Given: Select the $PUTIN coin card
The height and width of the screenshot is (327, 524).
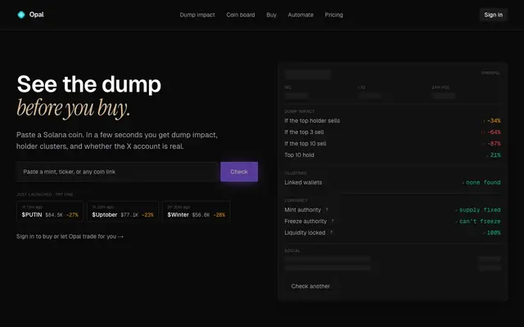Looking at the screenshot, I should click(x=50, y=211).
